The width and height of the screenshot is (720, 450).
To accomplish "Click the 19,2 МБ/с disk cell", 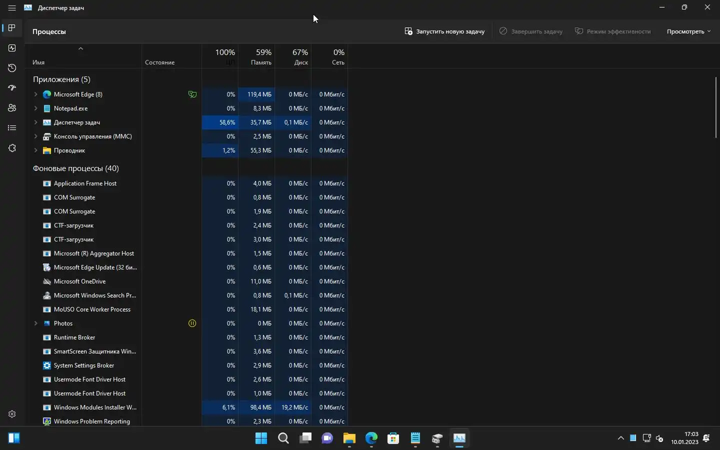I will coord(293,407).
